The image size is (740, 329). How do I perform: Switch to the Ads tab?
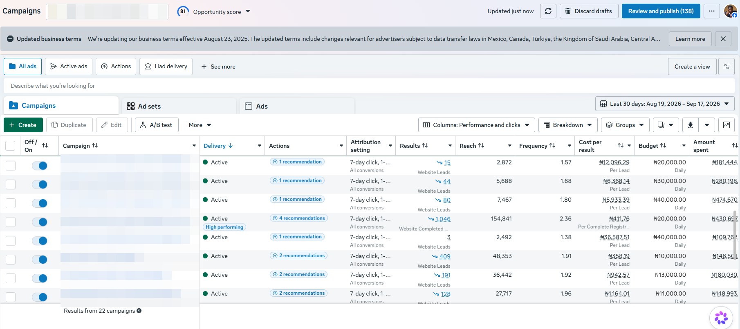click(297, 106)
